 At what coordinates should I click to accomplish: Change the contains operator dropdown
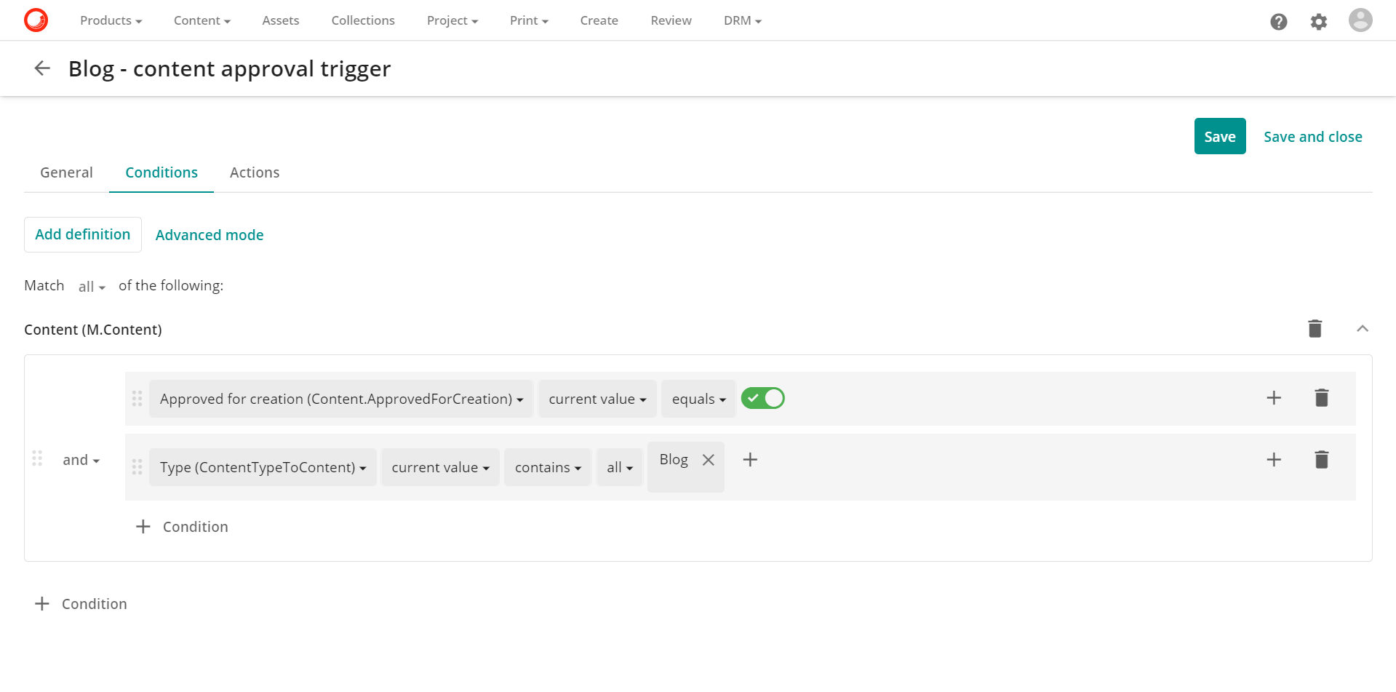[x=547, y=466]
